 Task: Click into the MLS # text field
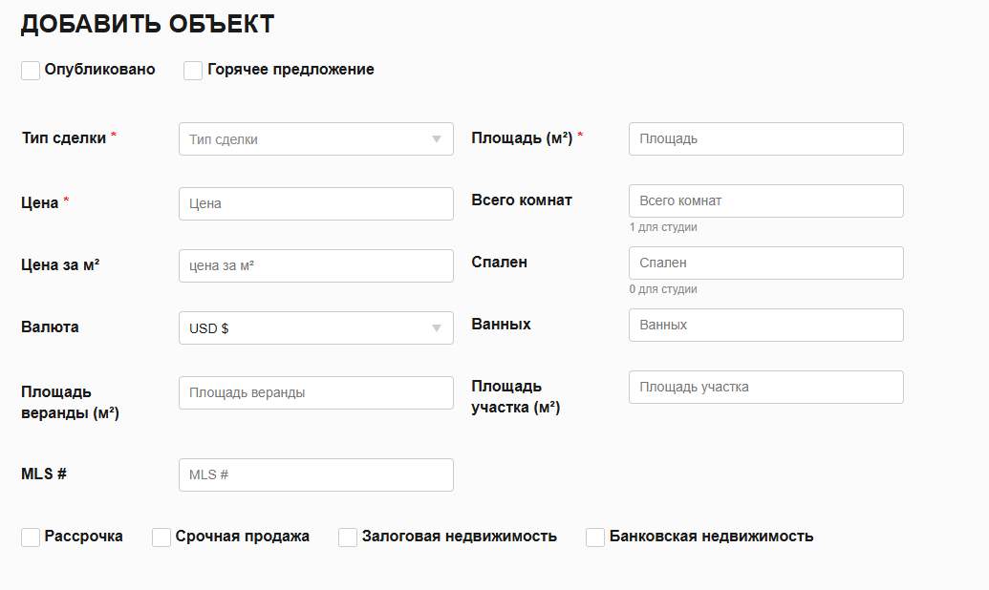click(x=316, y=474)
